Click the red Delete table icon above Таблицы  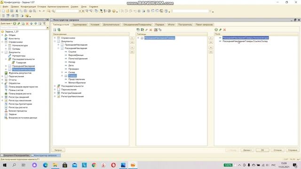pyautogui.click(x=150, y=30)
